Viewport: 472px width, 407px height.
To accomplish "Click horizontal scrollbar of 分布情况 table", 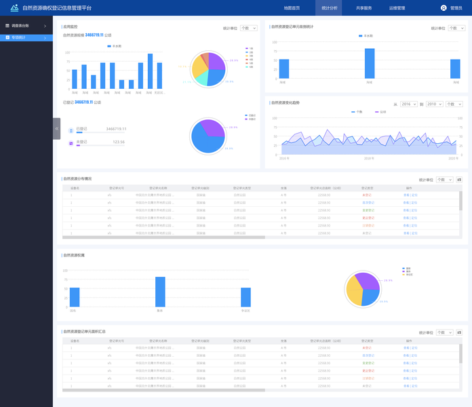I will 163,237.
